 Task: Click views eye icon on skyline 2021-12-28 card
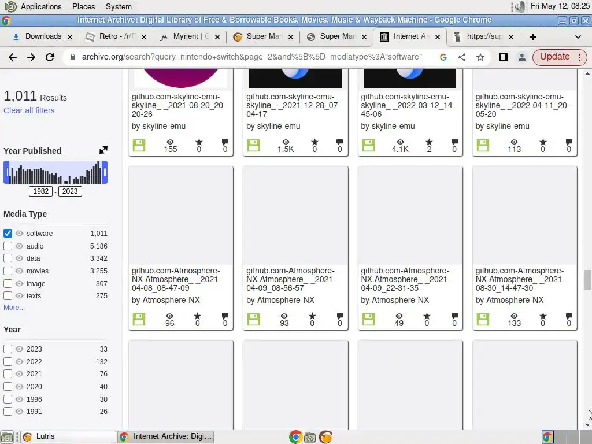tap(286, 142)
